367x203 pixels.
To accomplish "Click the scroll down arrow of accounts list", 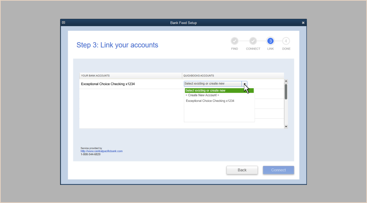I will [x=286, y=127].
